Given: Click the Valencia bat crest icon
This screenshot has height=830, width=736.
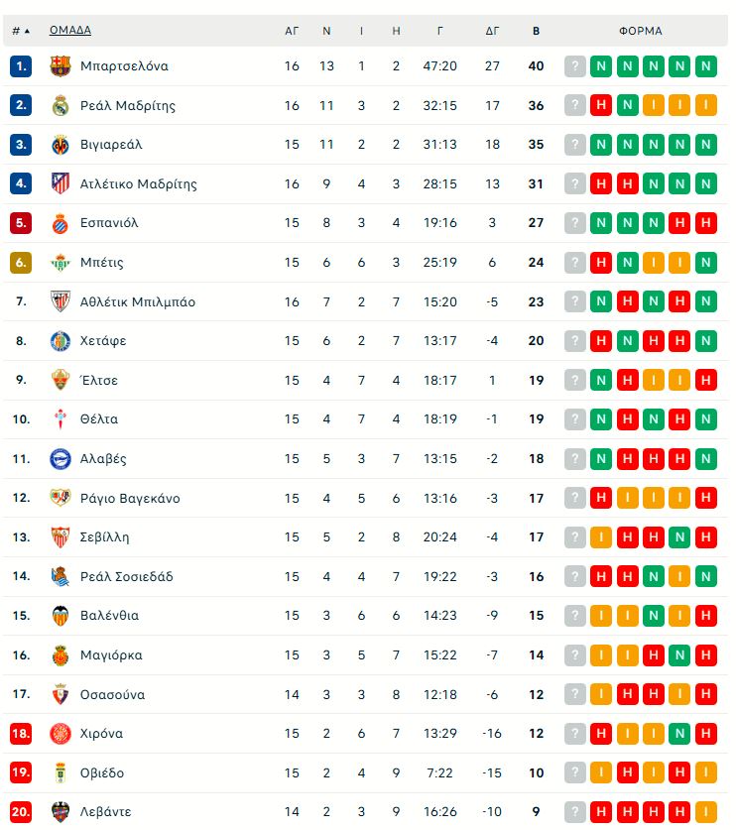Looking at the screenshot, I should [x=61, y=616].
